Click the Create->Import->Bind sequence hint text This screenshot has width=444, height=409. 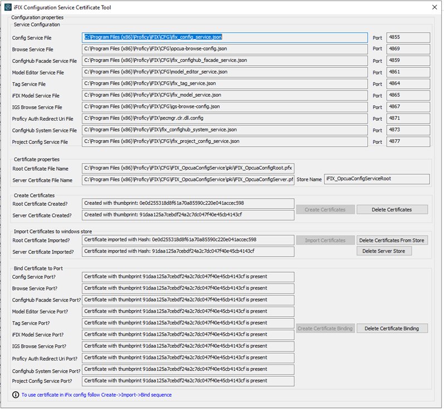[97, 395]
